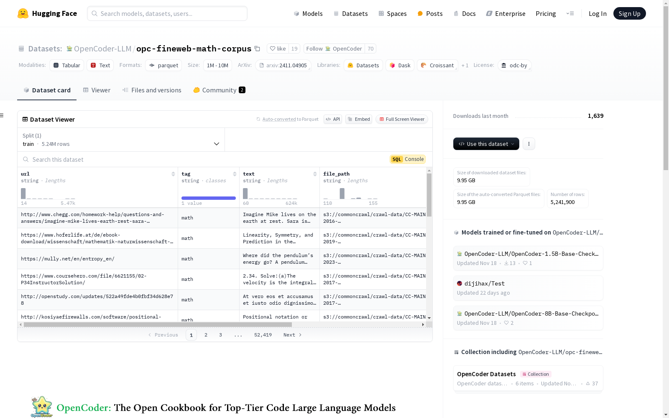Screen dimensions: 669x418
Task: Click the url column lengths histogram
Action: pyautogui.click(x=48, y=194)
